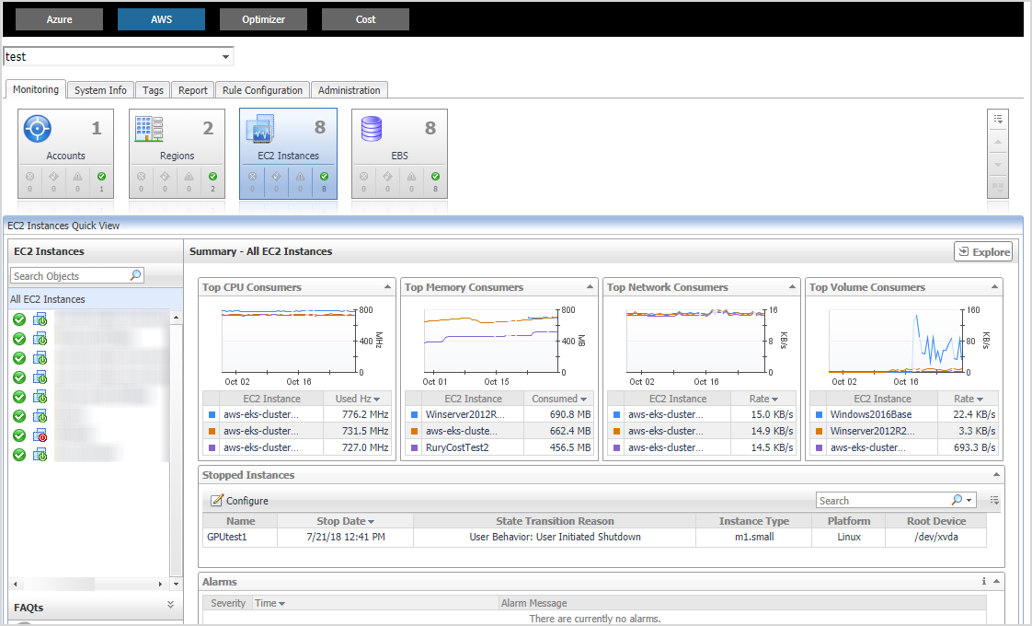Open the EBS storage tile

(x=399, y=154)
